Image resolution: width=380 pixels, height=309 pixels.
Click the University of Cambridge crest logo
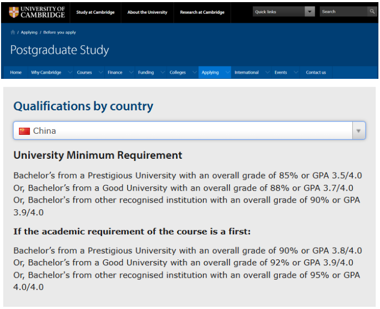(14, 12)
